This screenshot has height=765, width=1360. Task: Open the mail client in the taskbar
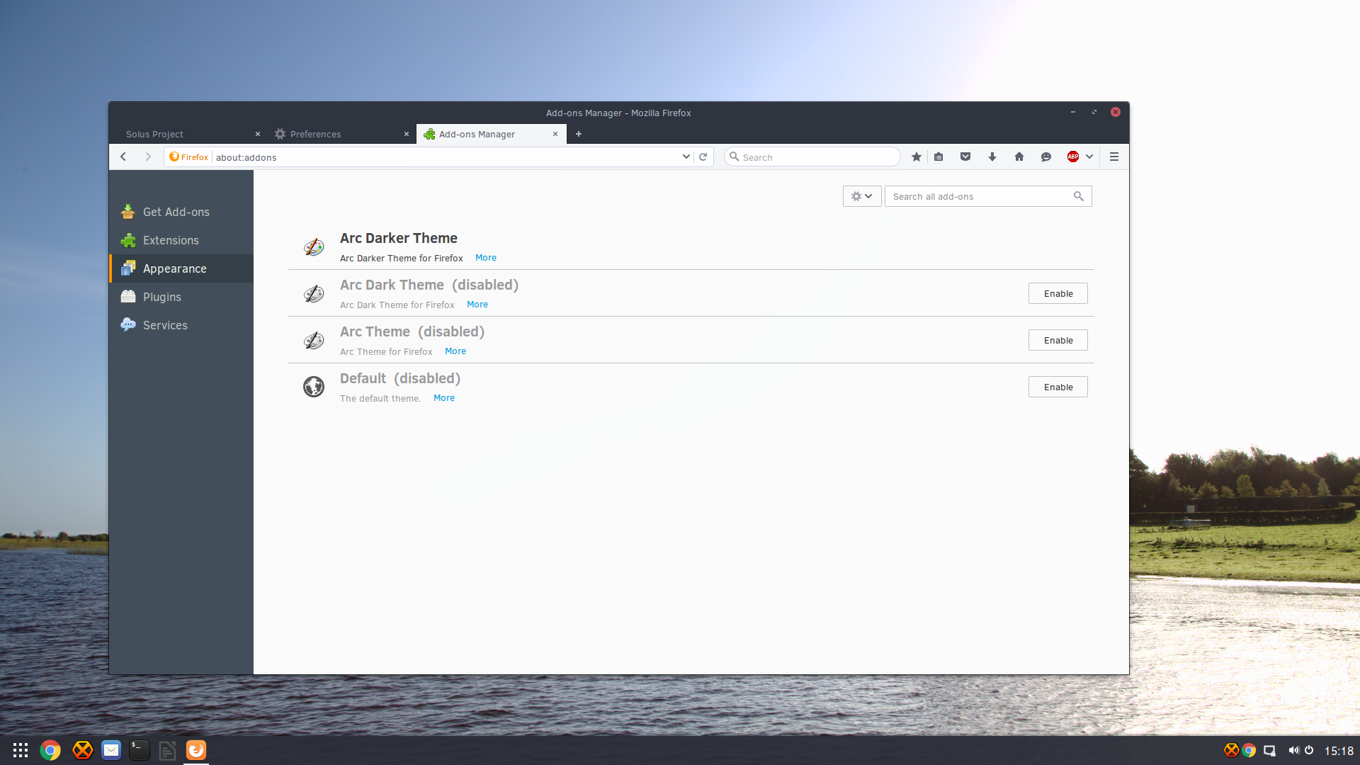click(111, 750)
